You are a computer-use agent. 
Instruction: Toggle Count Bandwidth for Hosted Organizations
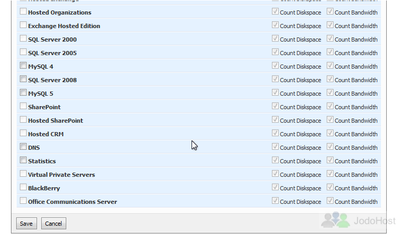[x=330, y=11]
